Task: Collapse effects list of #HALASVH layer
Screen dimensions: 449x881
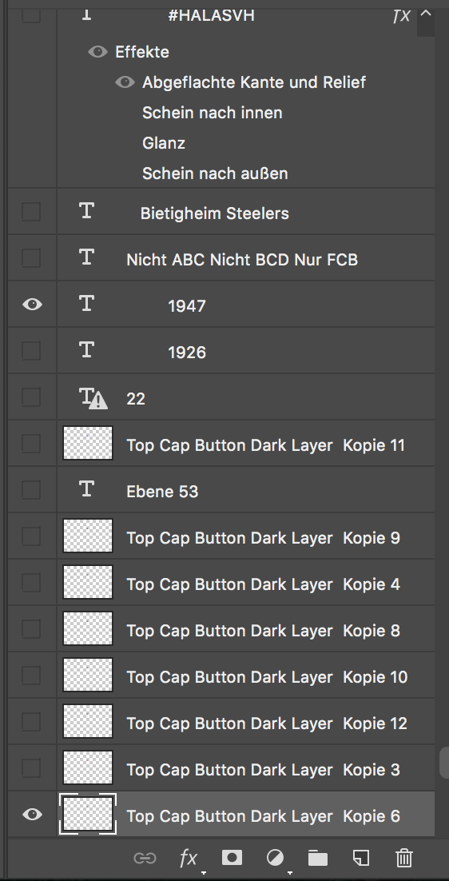Action: [x=426, y=14]
